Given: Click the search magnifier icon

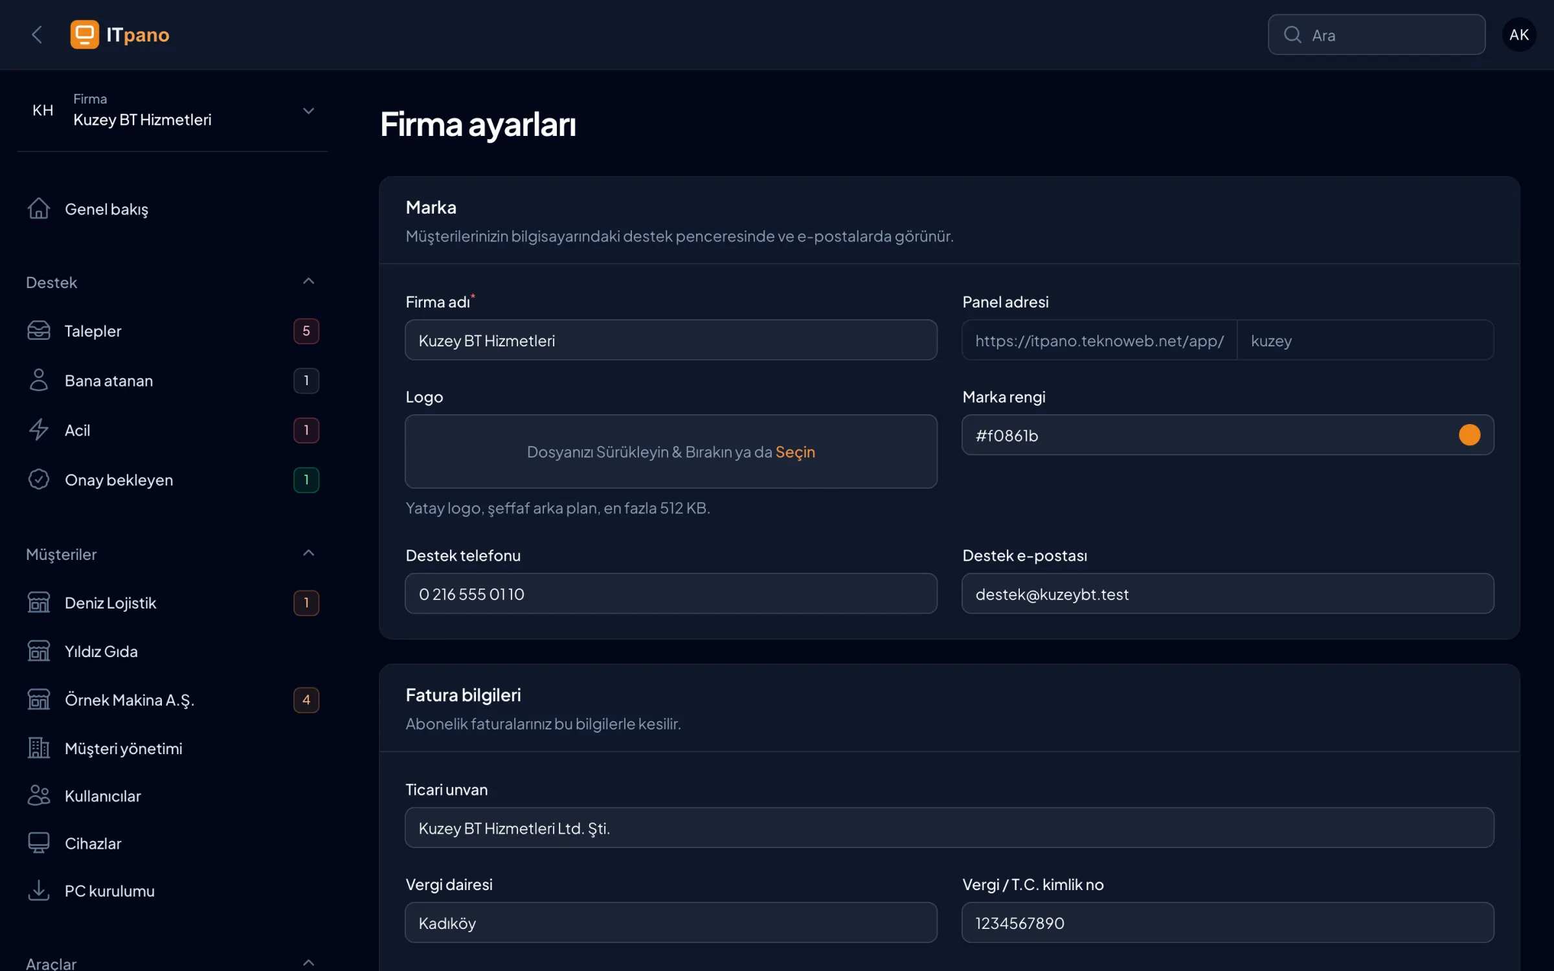Looking at the screenshot, I should click(1292, 34).
